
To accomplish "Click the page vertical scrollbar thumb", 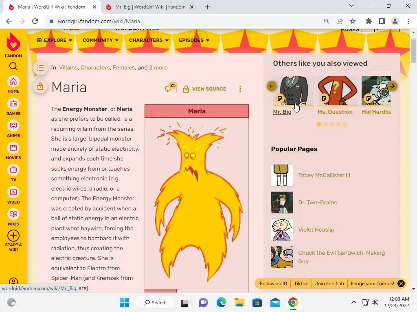I will click(414, 50).
